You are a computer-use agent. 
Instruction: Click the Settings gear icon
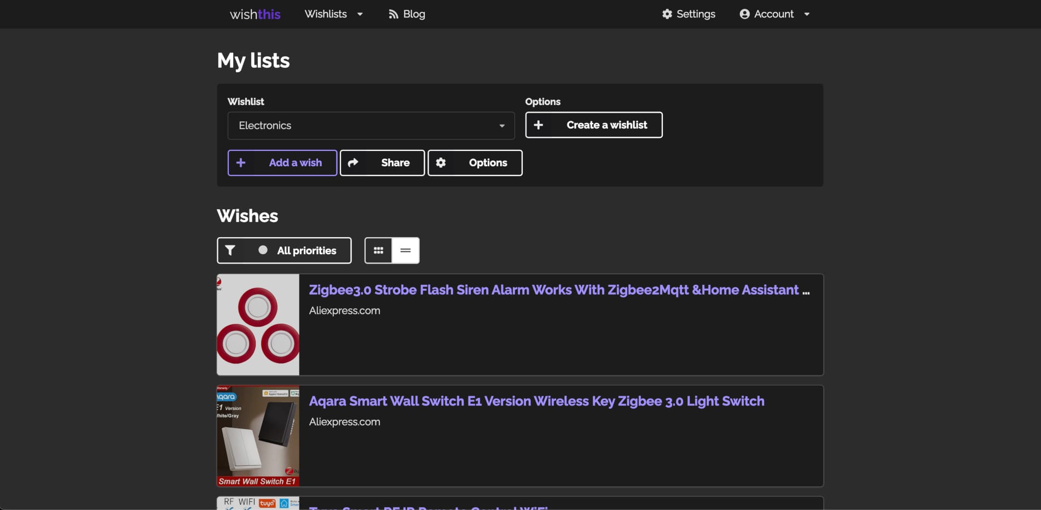click(667, 14)
